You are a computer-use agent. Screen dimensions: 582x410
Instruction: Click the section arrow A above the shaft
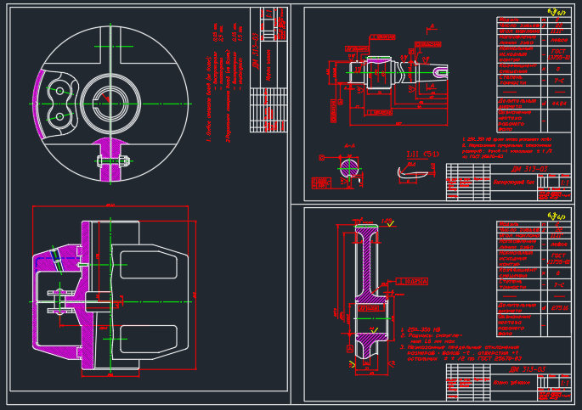pyautogui.click(x=432, y=26)
